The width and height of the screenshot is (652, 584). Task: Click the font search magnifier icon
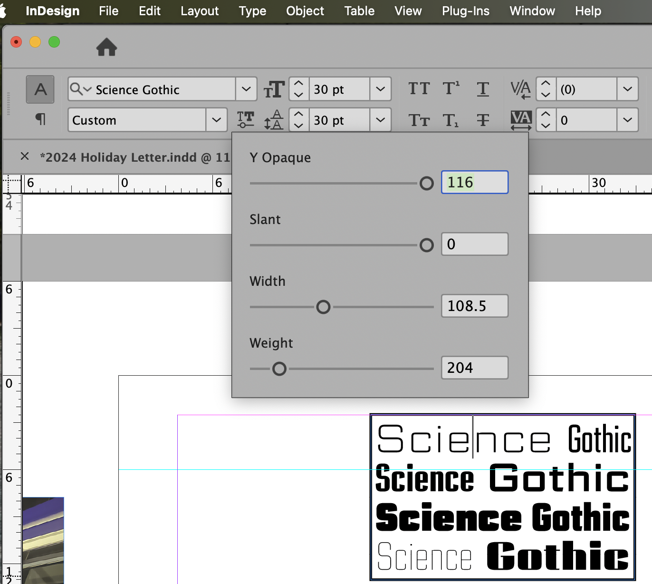click(80, 89)
